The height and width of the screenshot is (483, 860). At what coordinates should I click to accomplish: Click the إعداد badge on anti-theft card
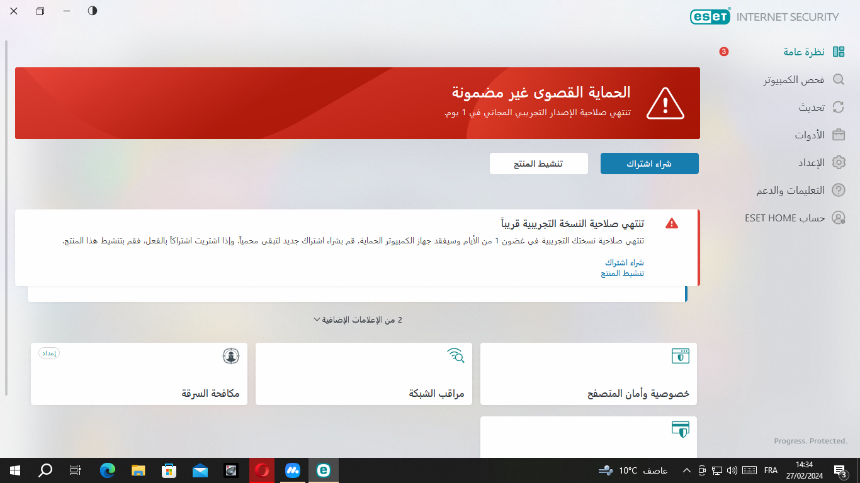(x=49, y=353)
